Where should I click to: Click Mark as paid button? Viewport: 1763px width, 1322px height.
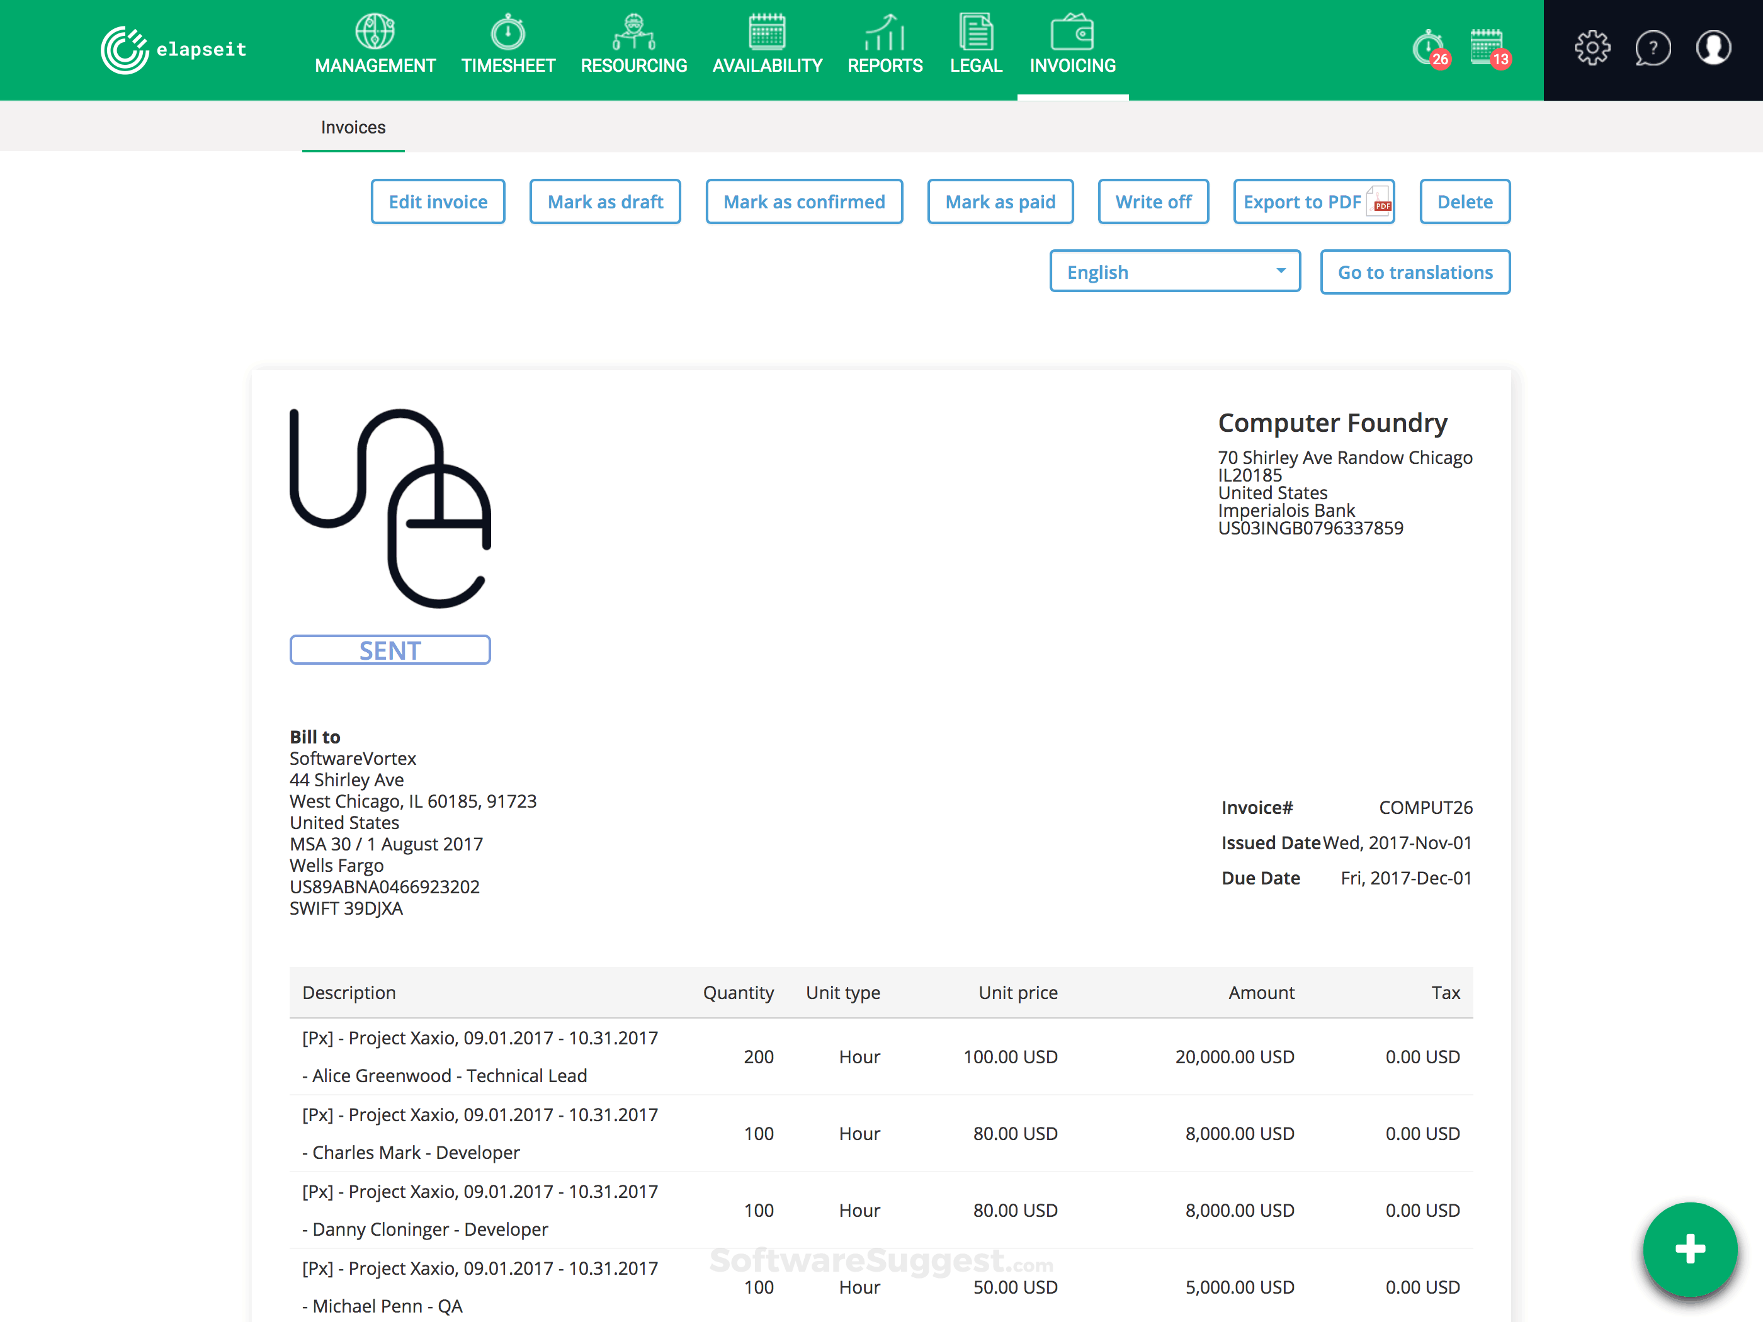click(x=999, y=201)
